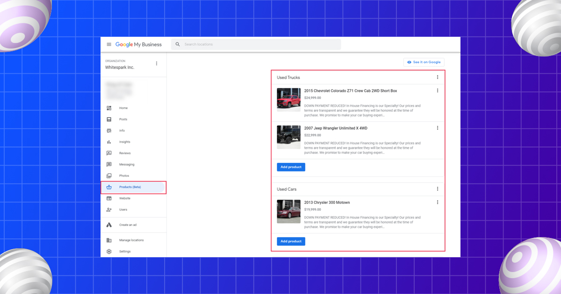Open the Whitespark Inc. organization menu
Screen dimensions: 561x294
pyautogui.click(x=157, y=63)
